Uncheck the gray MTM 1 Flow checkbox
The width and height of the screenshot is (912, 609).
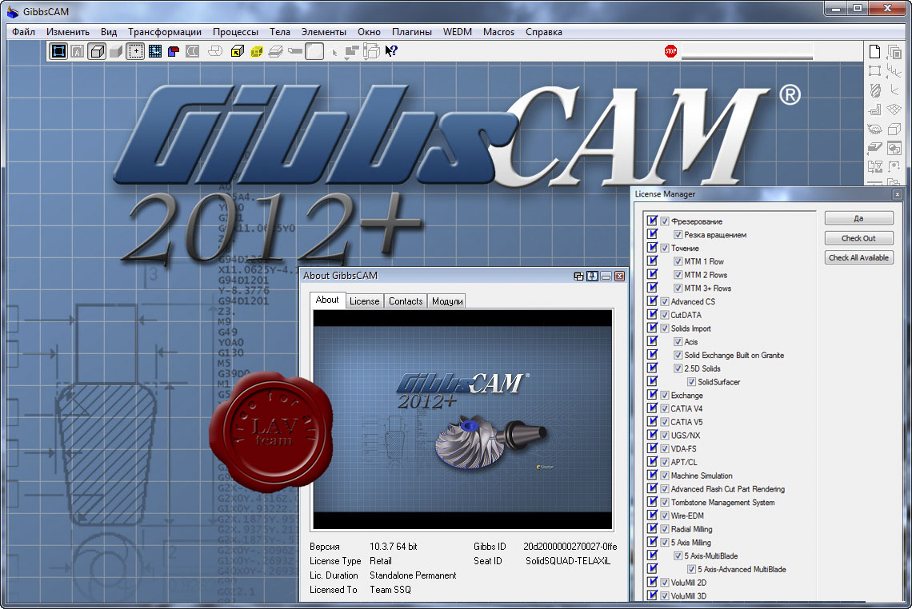pyautogui.click(x=678, y=261)
